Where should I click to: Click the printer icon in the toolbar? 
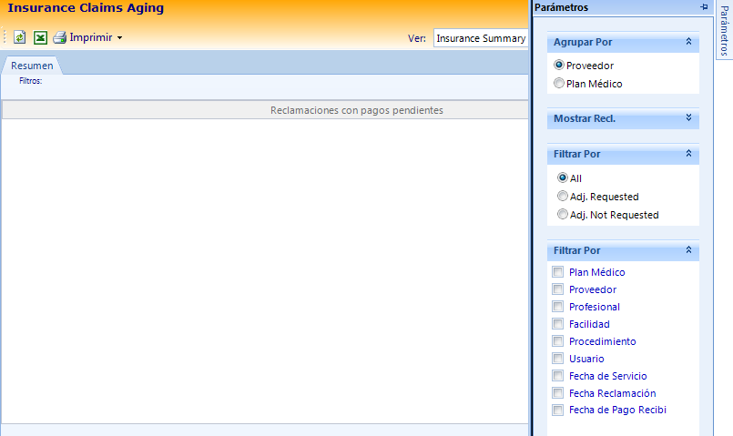point(60,38)
